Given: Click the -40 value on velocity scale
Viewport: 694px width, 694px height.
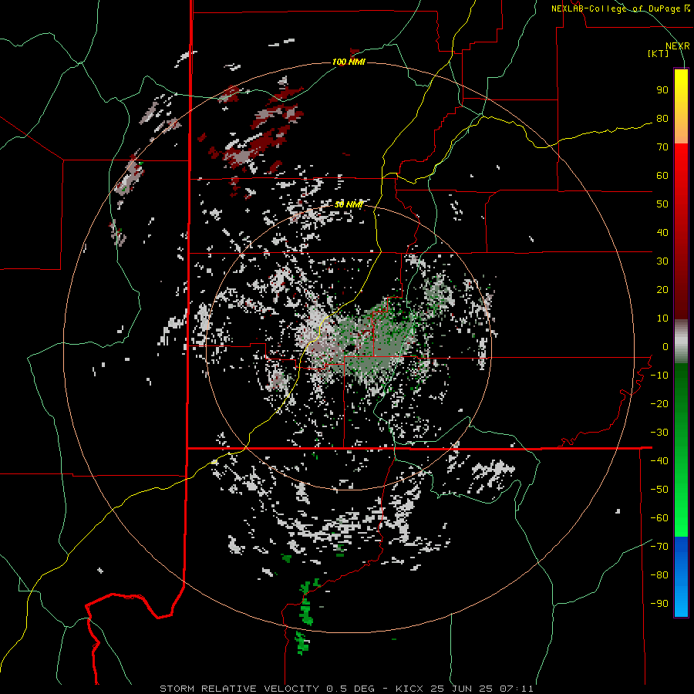Looking at the screenshot, I should [x=659, y=461].
